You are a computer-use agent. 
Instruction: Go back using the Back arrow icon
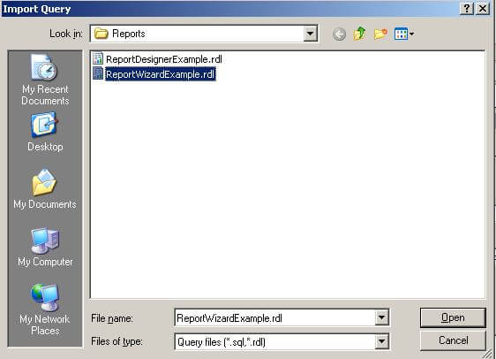(339, 34)
